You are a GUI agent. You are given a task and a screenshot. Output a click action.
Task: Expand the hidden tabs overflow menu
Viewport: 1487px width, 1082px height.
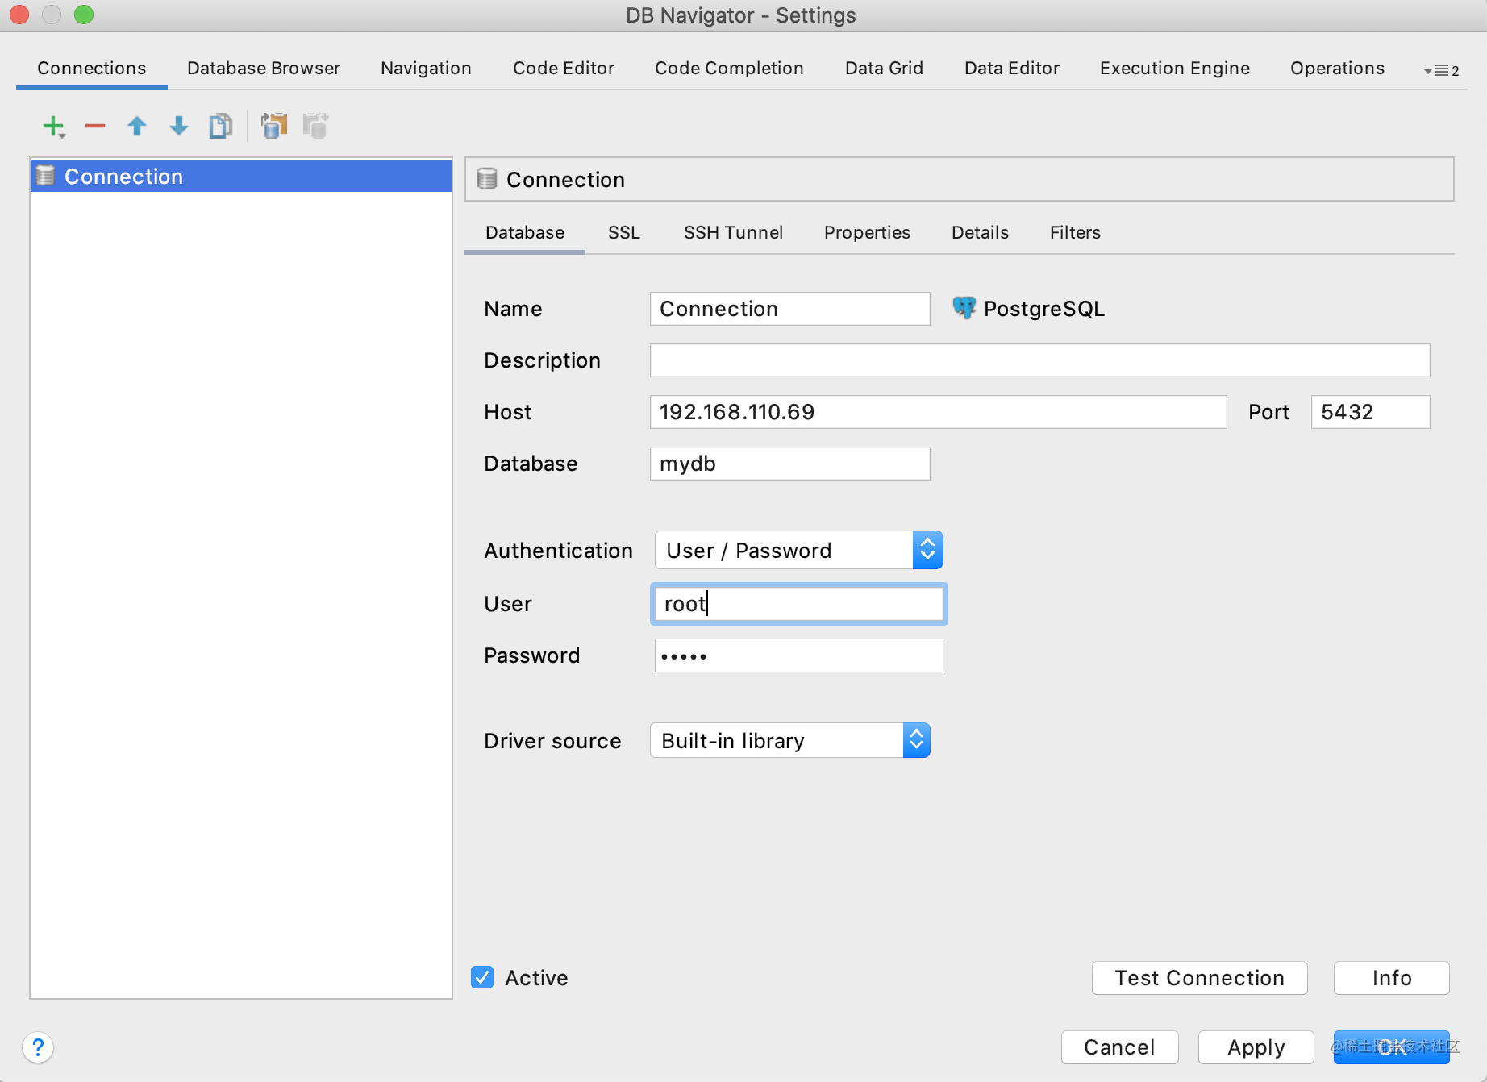1442,70
